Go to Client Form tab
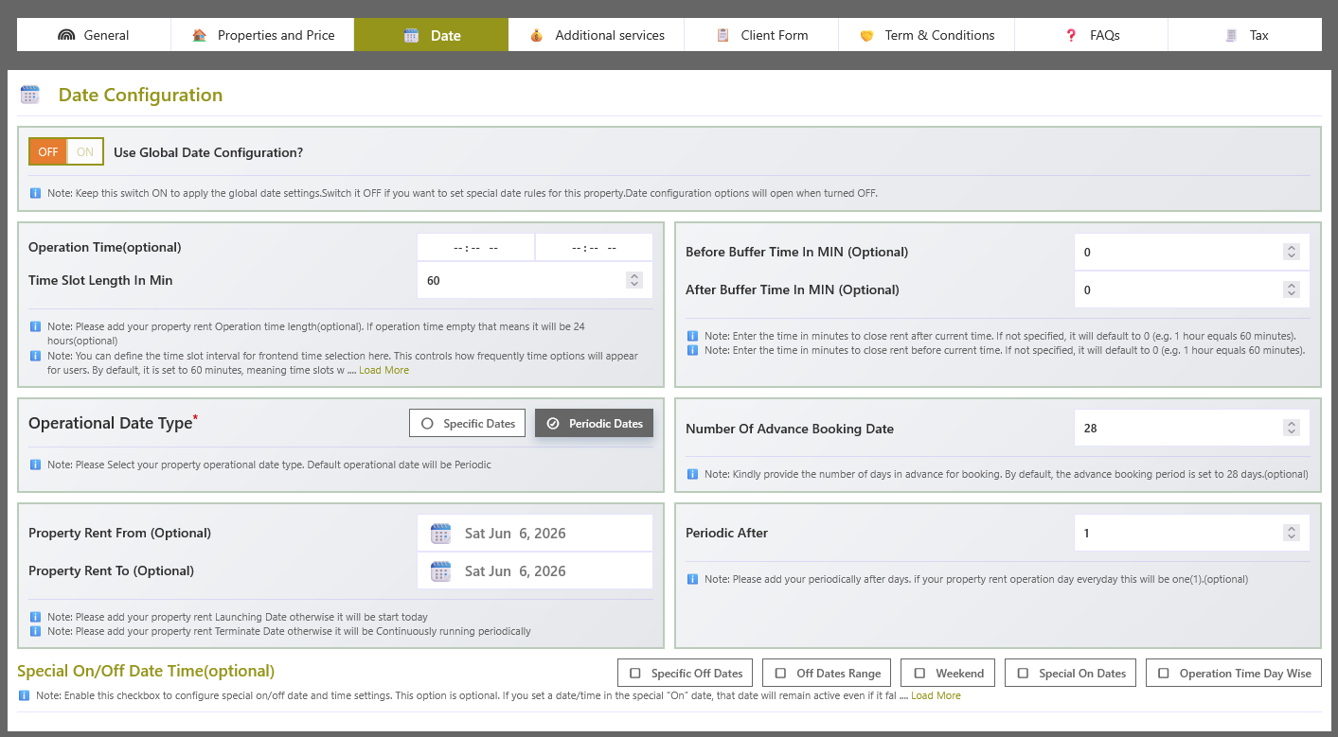Screen dimensions: 1338x737 coord(761,35)
